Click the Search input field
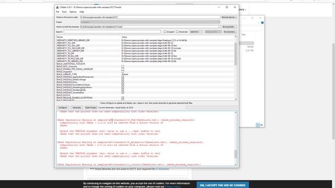The image size is (335, 188). [x=112, y=32]
